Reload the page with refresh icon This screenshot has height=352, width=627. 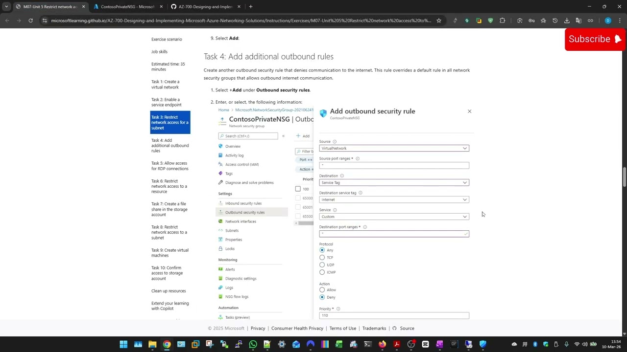click(30, 21)
